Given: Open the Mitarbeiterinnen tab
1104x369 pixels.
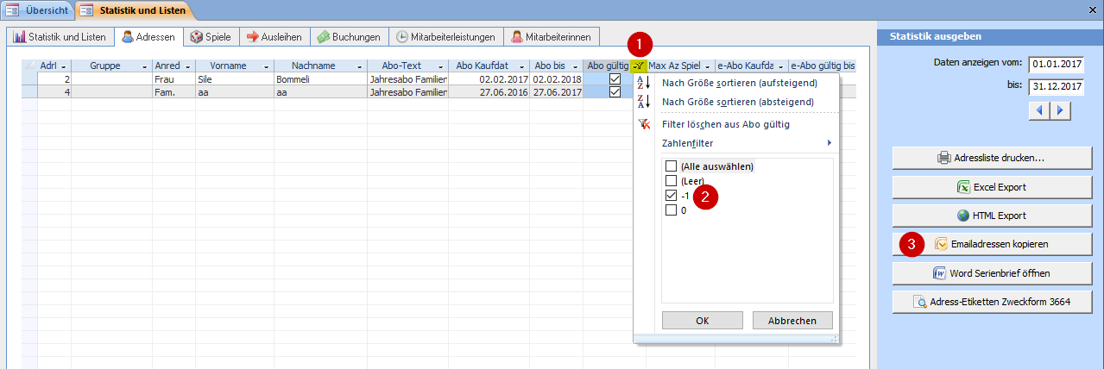Looking at the screenshot, I should [x=551, y=37].
